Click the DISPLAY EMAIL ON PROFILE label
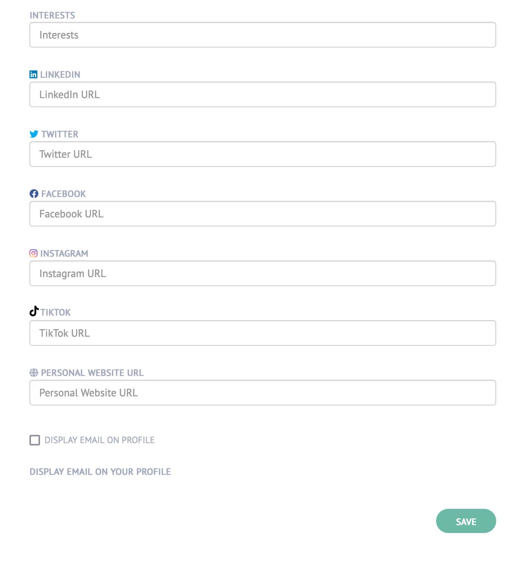526x570 pixels. point(100,440)
